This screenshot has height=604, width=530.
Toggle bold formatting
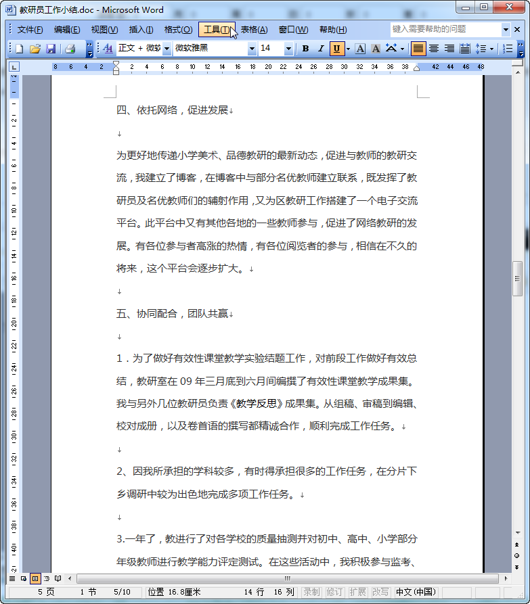click(x=305, y=49)
